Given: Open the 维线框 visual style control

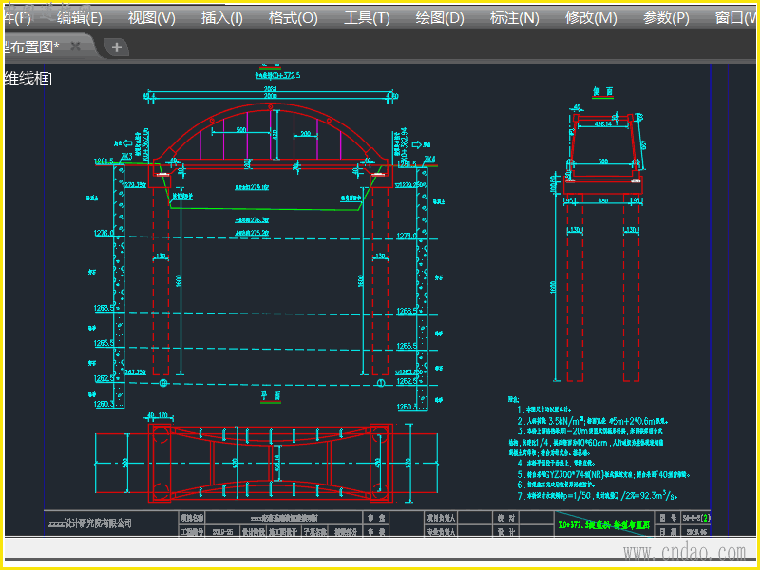Looking at the screenshot, I should pyautogui.click(x=27, y=78).
